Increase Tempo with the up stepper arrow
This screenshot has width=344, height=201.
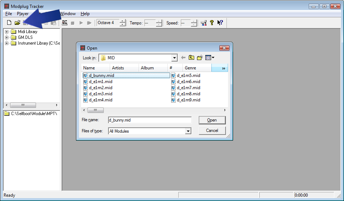(x=159, y=21)
